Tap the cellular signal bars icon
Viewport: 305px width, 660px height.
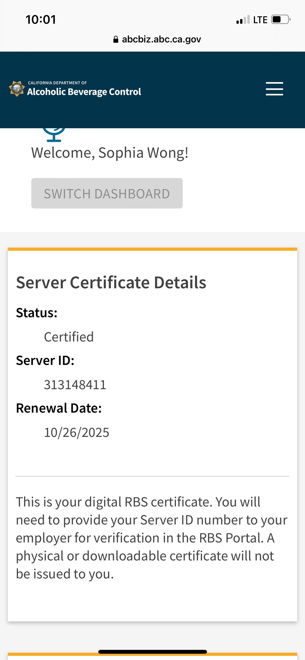pyautogui.click(x=243, y=20)
